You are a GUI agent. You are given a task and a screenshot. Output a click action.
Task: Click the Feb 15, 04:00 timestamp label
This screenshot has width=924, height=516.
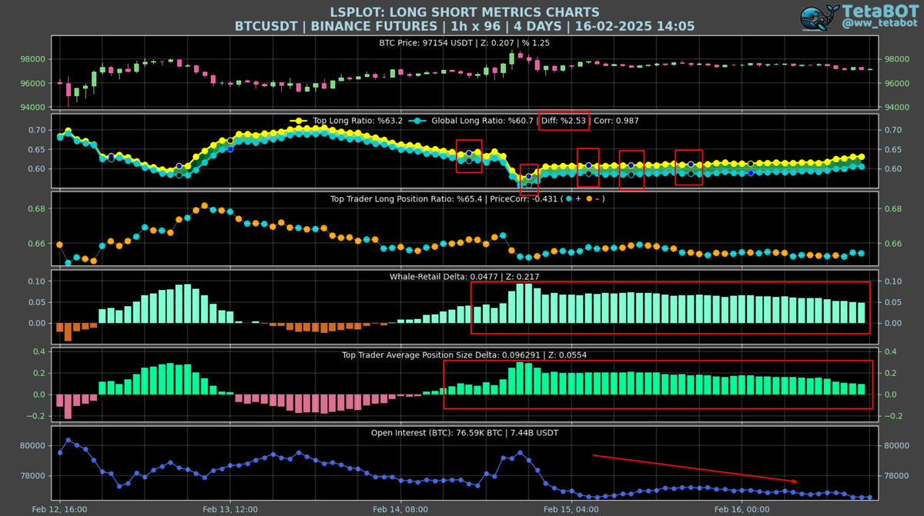pos(571,509)
